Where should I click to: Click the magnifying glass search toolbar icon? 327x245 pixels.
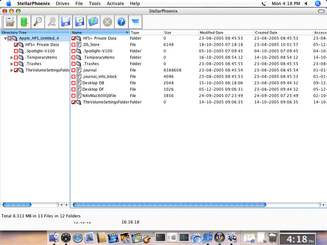click(38, 22)
